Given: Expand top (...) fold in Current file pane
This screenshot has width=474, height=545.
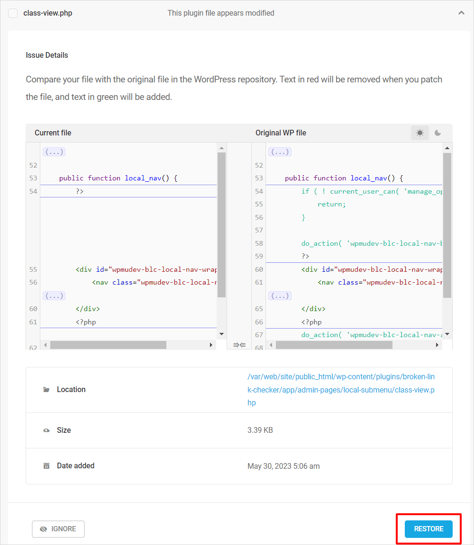Looking at the screenshot, I should (54, 152).
